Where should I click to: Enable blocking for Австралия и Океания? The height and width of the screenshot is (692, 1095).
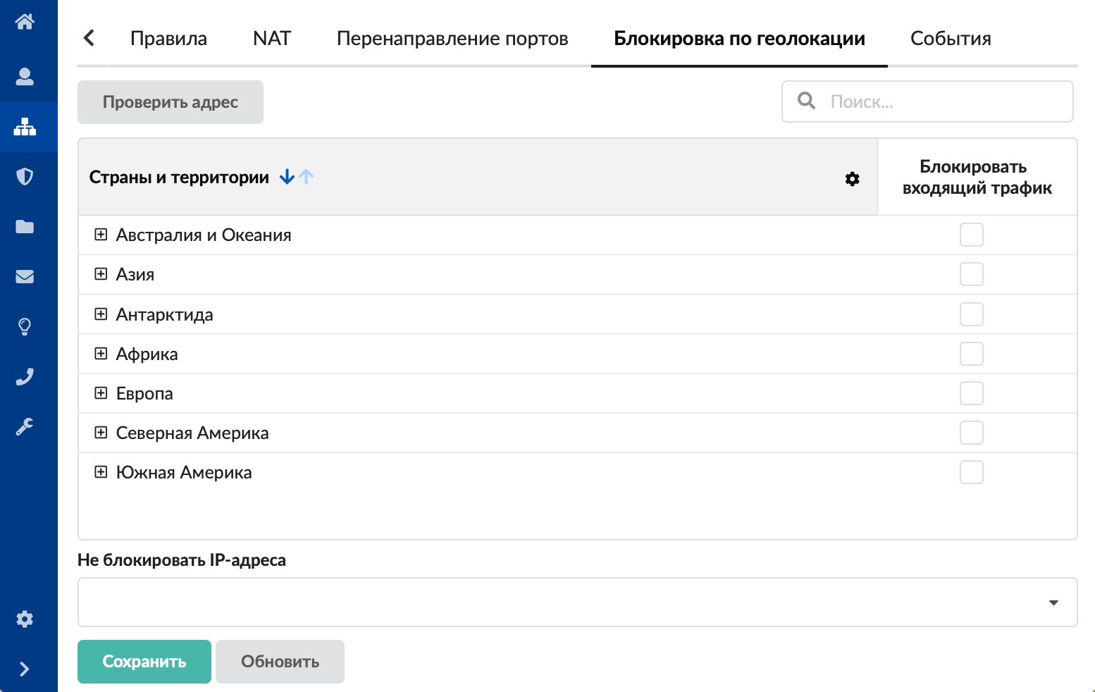[x=971, y=235]
